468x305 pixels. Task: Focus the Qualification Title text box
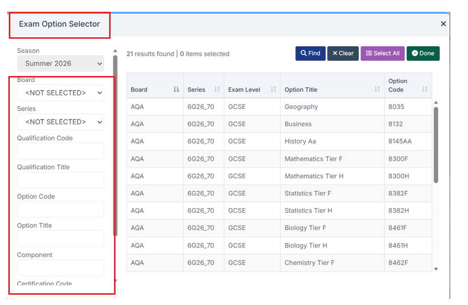pyautogui.click(x=60, y=180)
